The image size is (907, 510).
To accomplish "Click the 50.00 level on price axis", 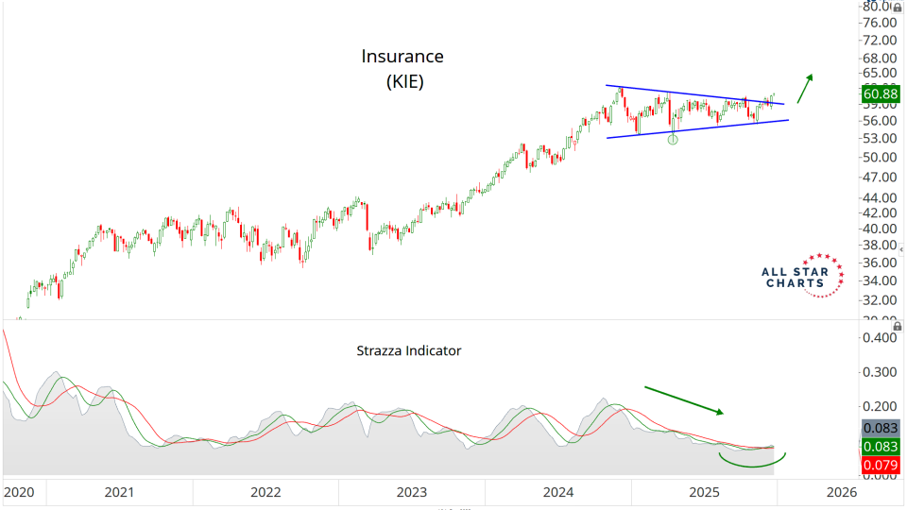I will 879,157.
